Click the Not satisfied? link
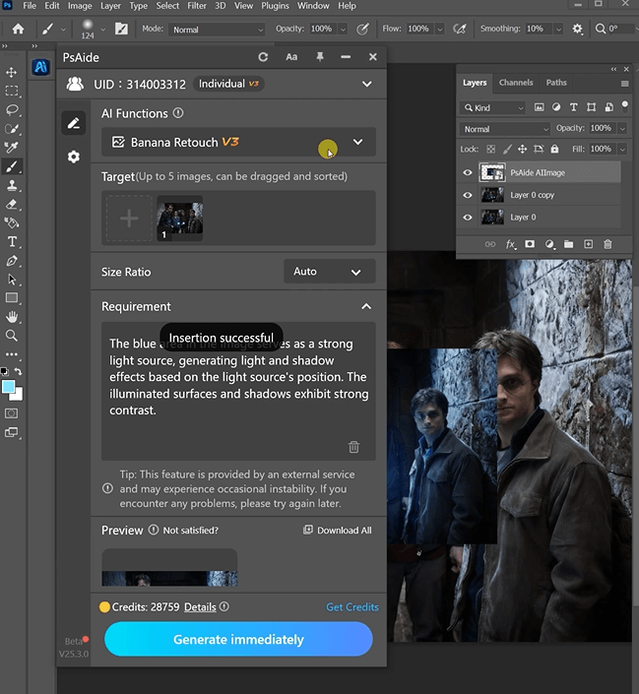 (x=190, y=531)
